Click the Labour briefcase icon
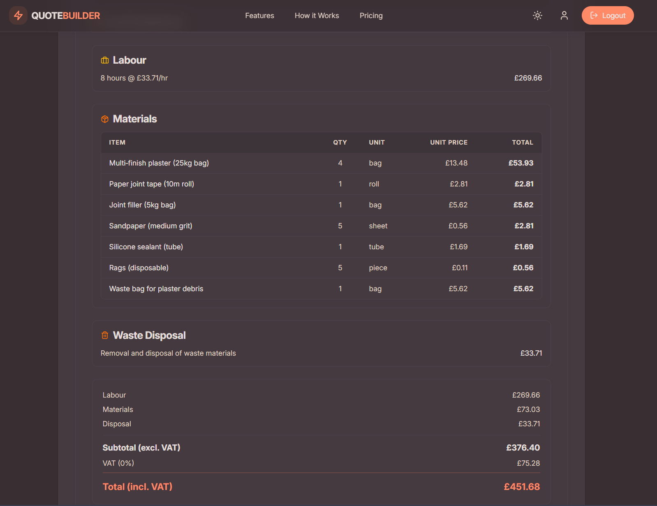 coord(105,60)
